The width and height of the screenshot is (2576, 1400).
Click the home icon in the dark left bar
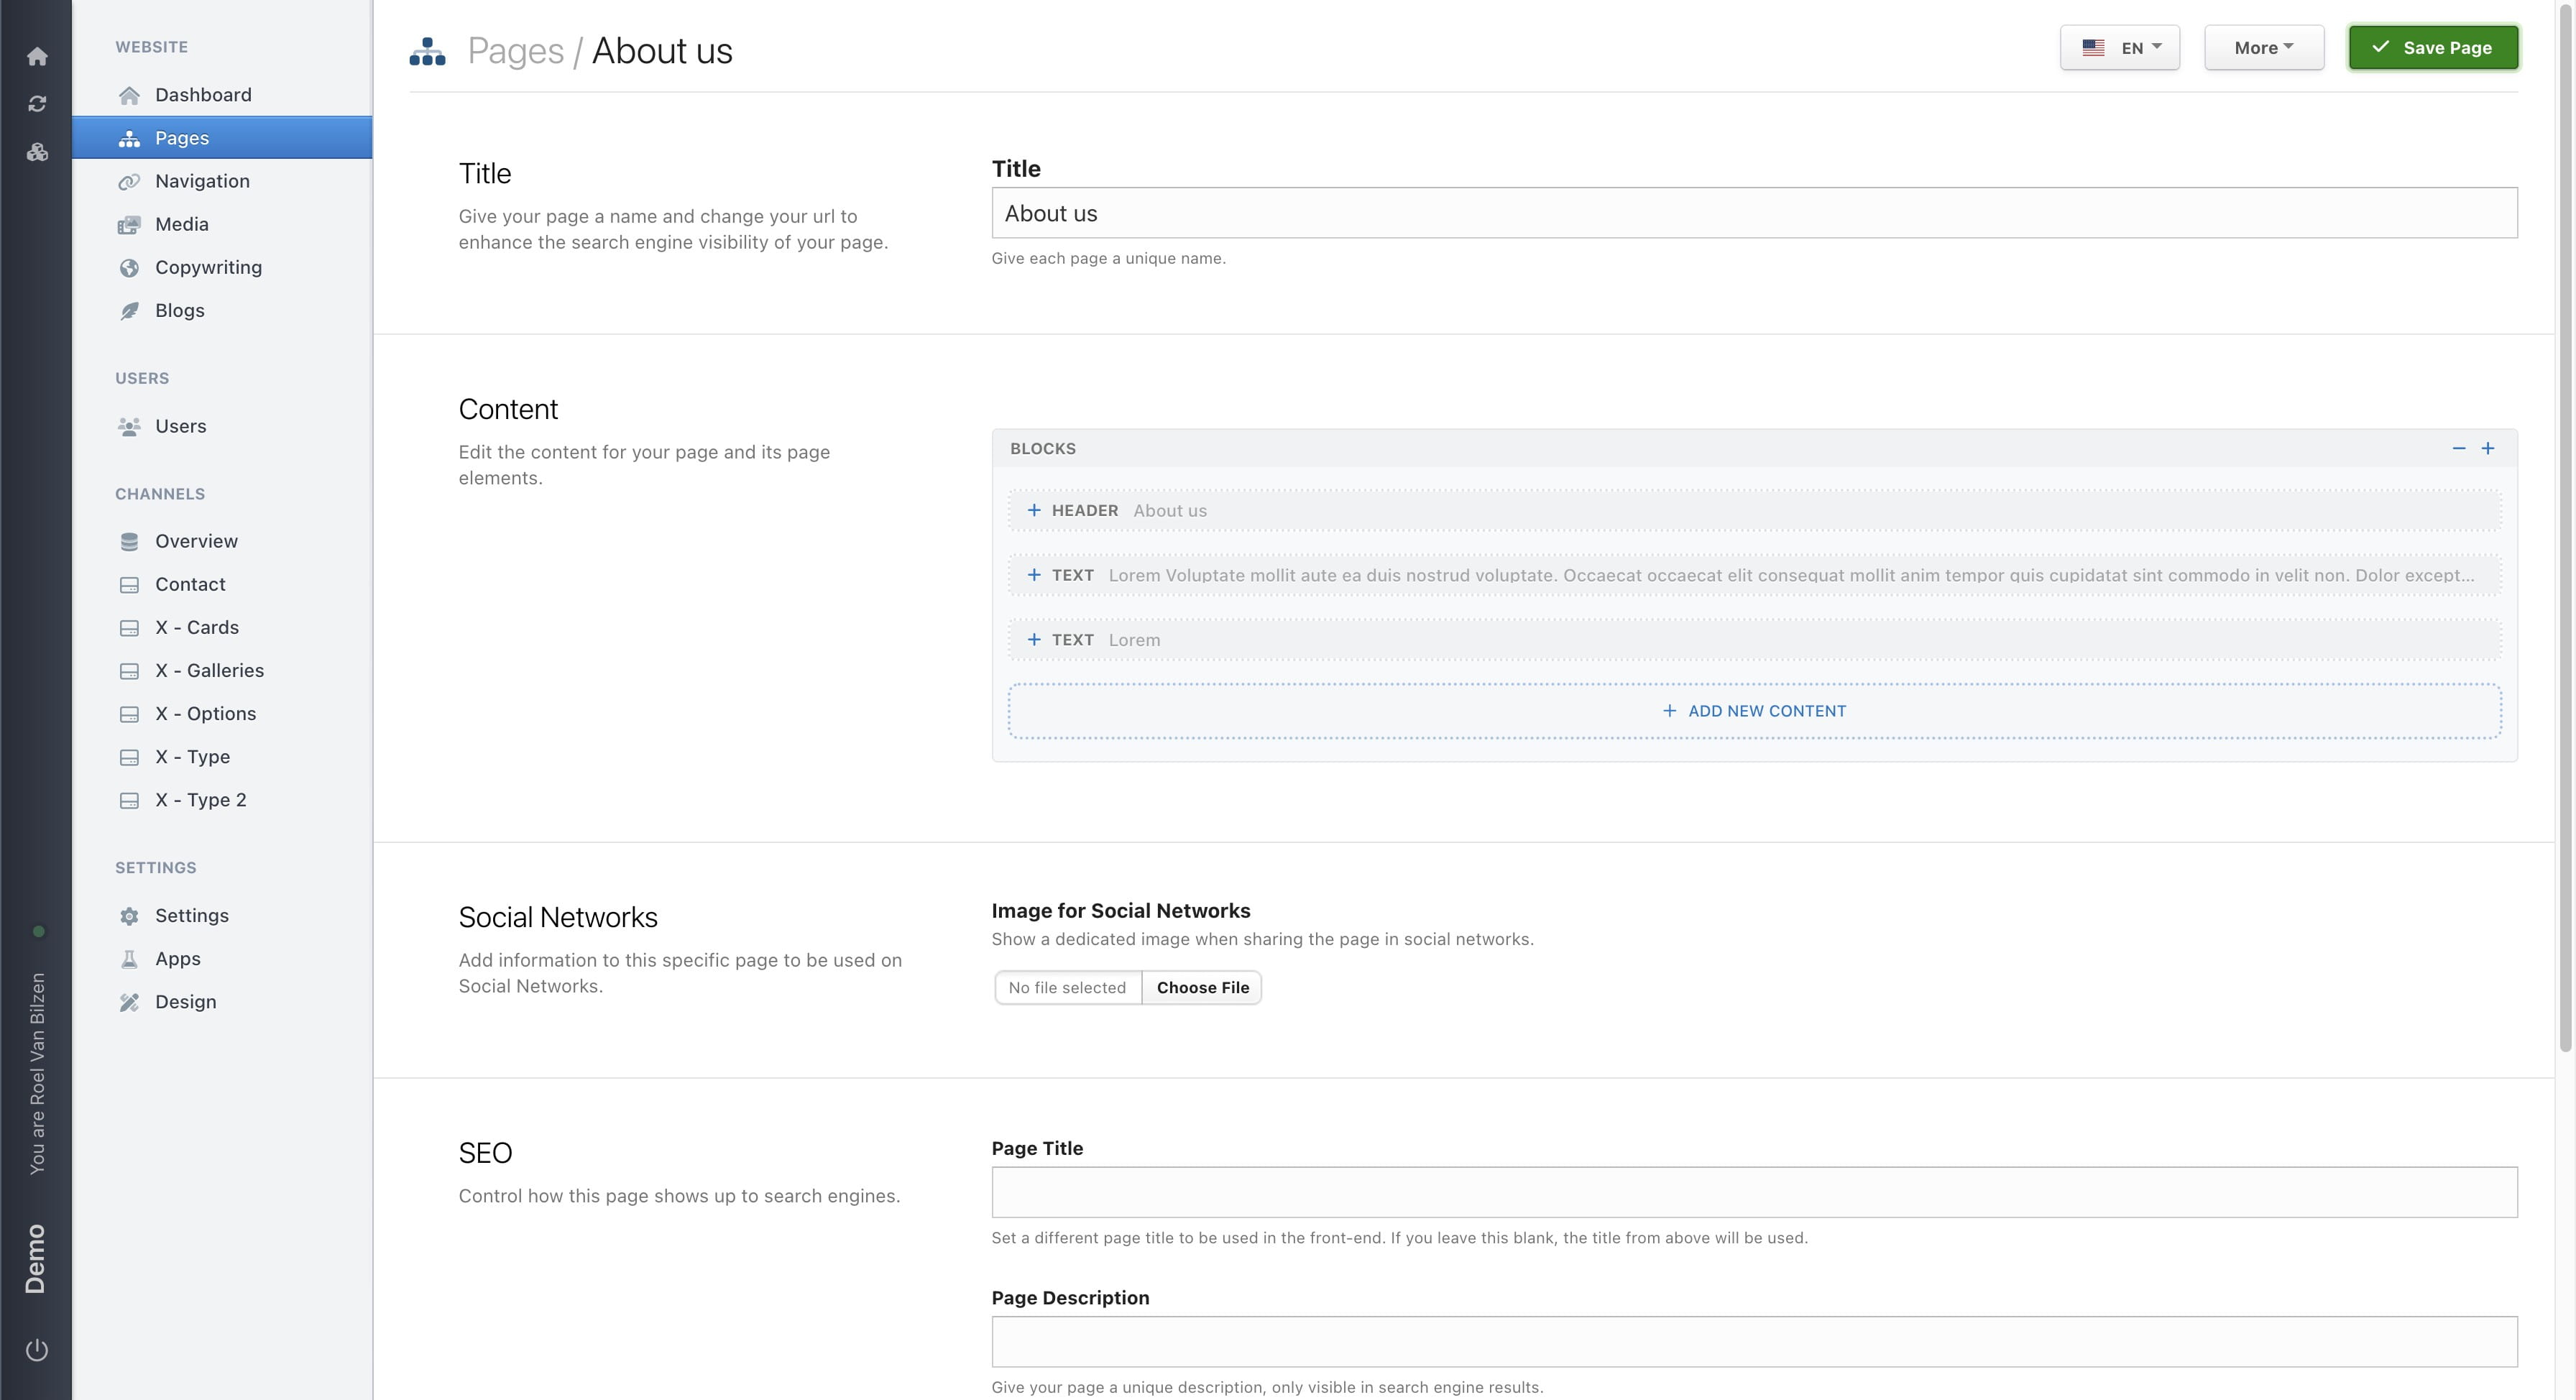(37, 56)
